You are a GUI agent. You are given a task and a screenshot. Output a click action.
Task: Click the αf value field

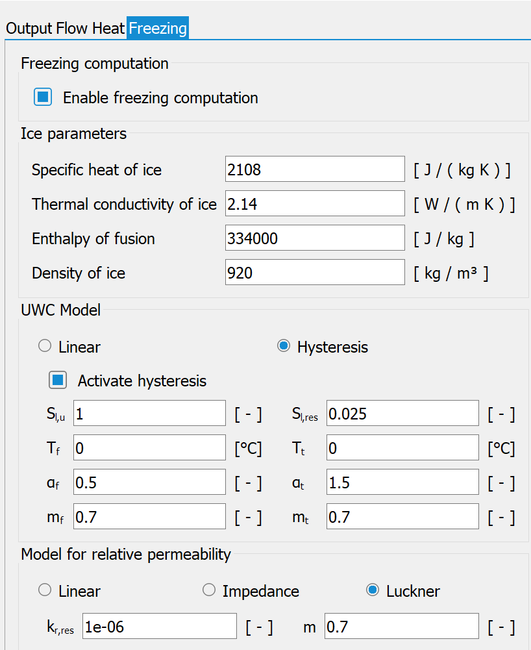150,482
